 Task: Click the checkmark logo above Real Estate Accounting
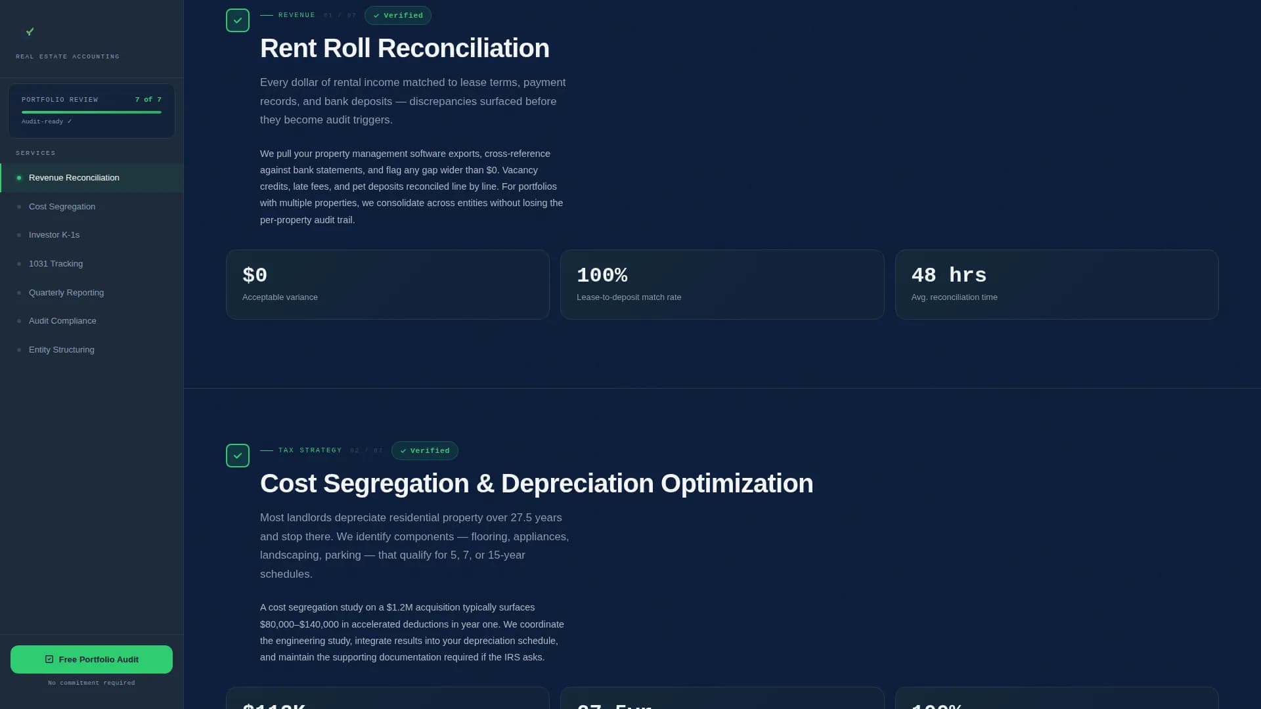point(30,32)
